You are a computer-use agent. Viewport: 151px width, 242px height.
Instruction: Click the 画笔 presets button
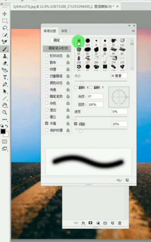point(57,40)
